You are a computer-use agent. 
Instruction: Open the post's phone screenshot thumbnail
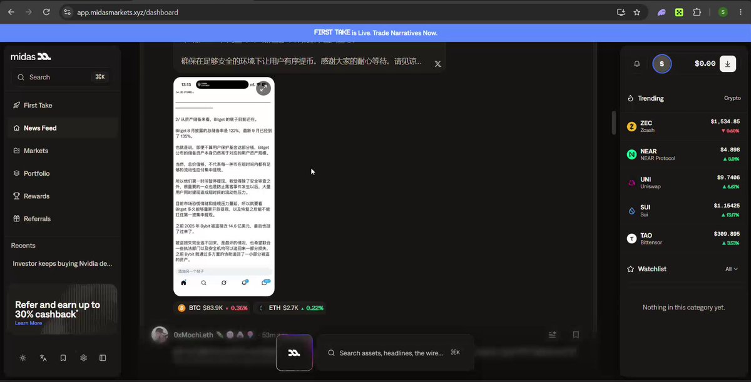click(x=224, y=186)
